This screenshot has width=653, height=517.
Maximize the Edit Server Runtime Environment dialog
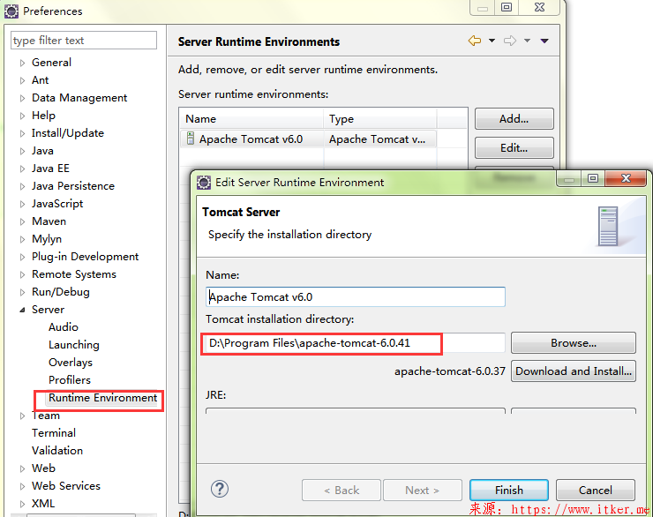coord(593,178)
